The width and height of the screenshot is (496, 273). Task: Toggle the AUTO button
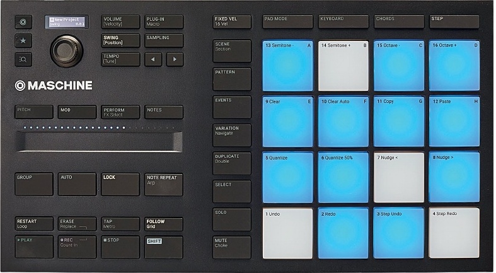point(77,185)
